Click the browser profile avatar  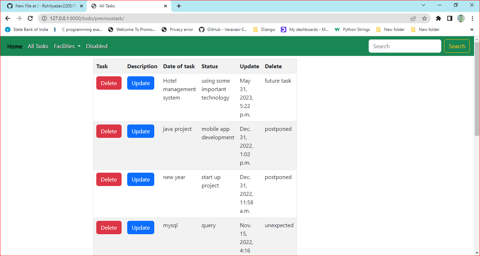click(x=461, y=18)
